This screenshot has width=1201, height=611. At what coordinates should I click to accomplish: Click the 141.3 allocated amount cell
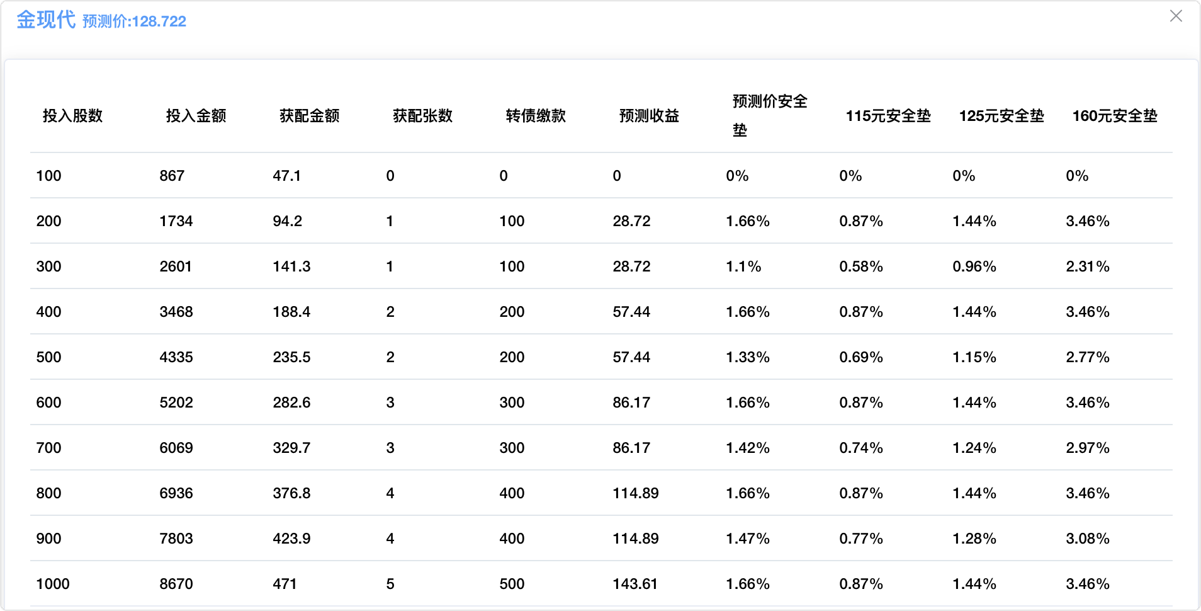coord(291,266)
